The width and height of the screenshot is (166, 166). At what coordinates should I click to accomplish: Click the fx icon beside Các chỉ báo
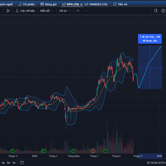click(x=17, y=11)
